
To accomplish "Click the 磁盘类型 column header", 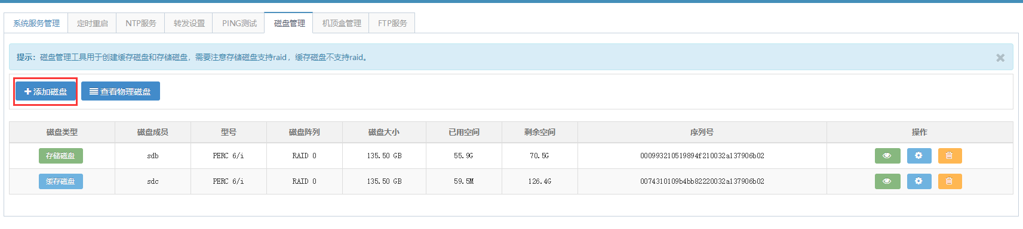I will 62,132.
